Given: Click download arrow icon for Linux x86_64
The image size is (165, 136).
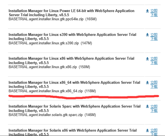Looking at the screenshot, I should 147,83.
